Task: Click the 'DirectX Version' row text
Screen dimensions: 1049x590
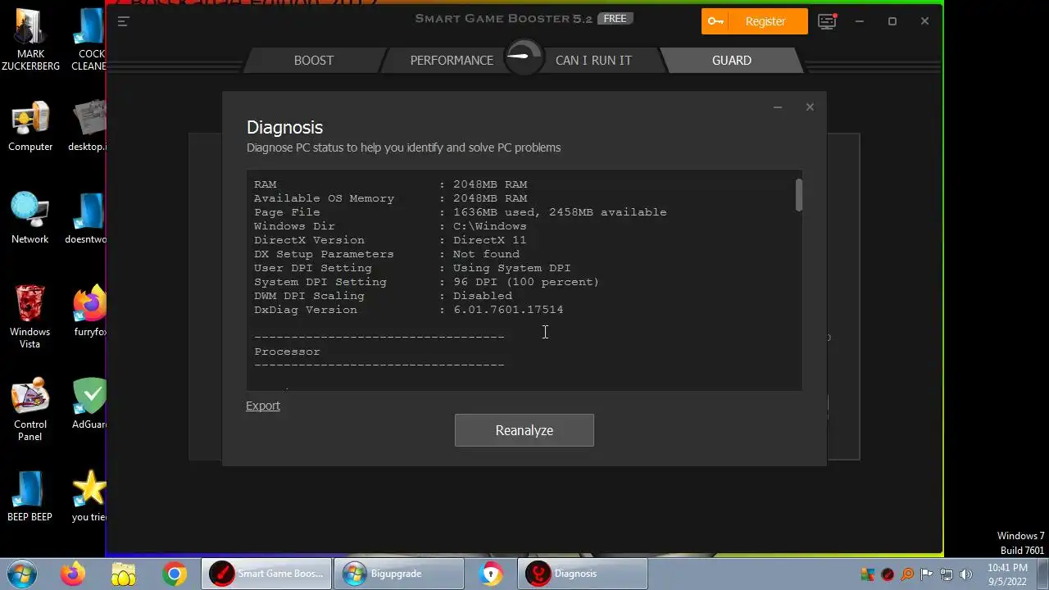Action: [390, 240]
